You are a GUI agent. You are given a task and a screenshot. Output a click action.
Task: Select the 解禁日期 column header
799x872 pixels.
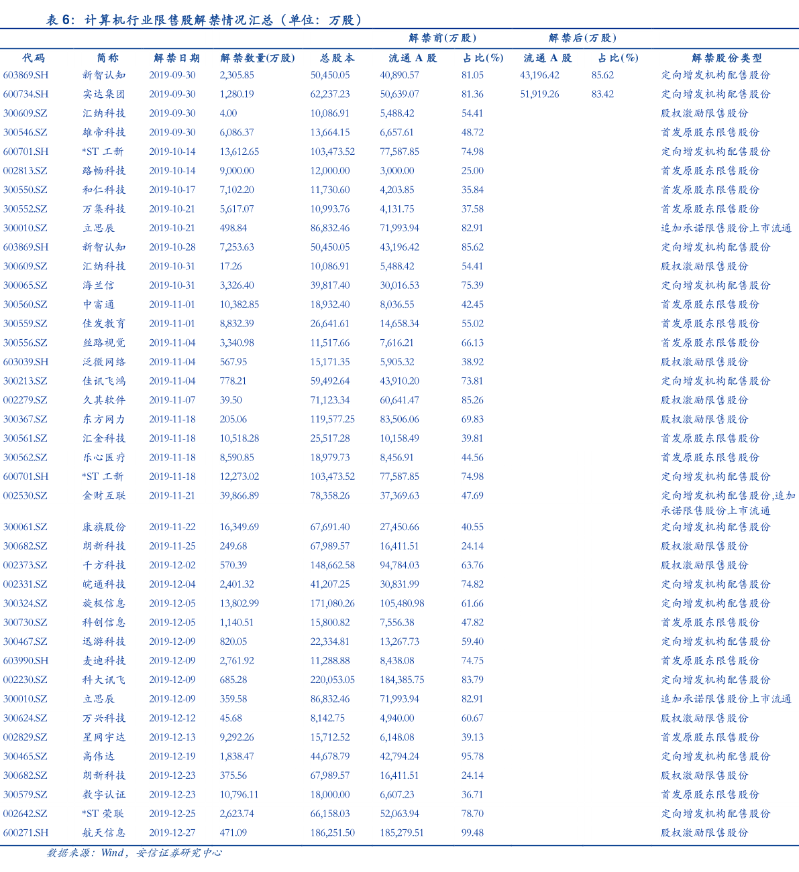pyautogui.click(x=176, y=58)
